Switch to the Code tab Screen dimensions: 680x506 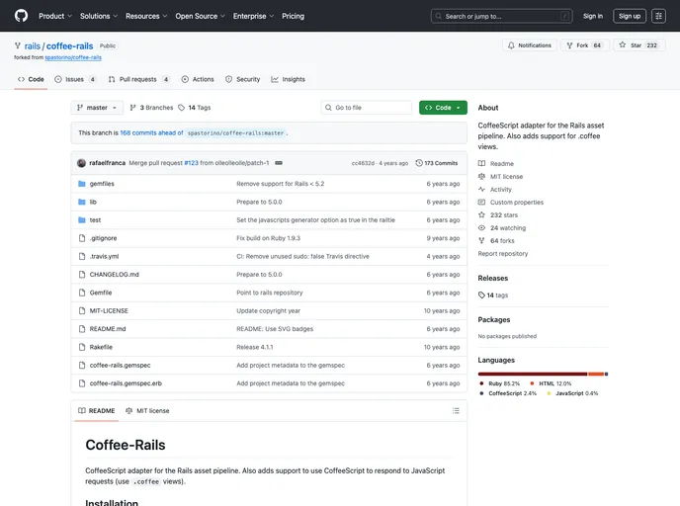coord(31,79)
